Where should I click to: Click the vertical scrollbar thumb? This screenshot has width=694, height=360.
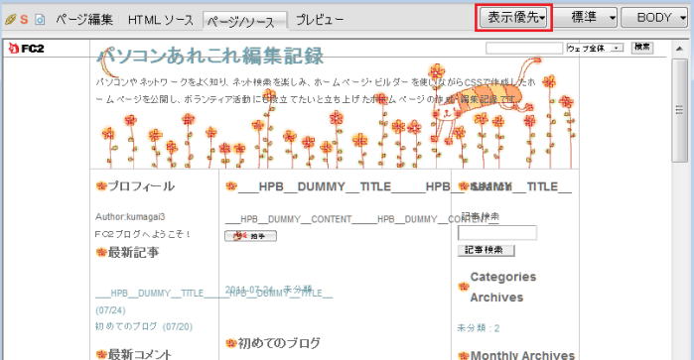[679, 110]
